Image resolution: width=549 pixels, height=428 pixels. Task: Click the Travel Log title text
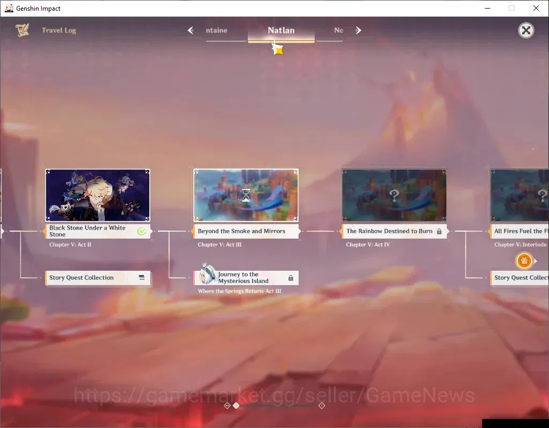(59, 30)
